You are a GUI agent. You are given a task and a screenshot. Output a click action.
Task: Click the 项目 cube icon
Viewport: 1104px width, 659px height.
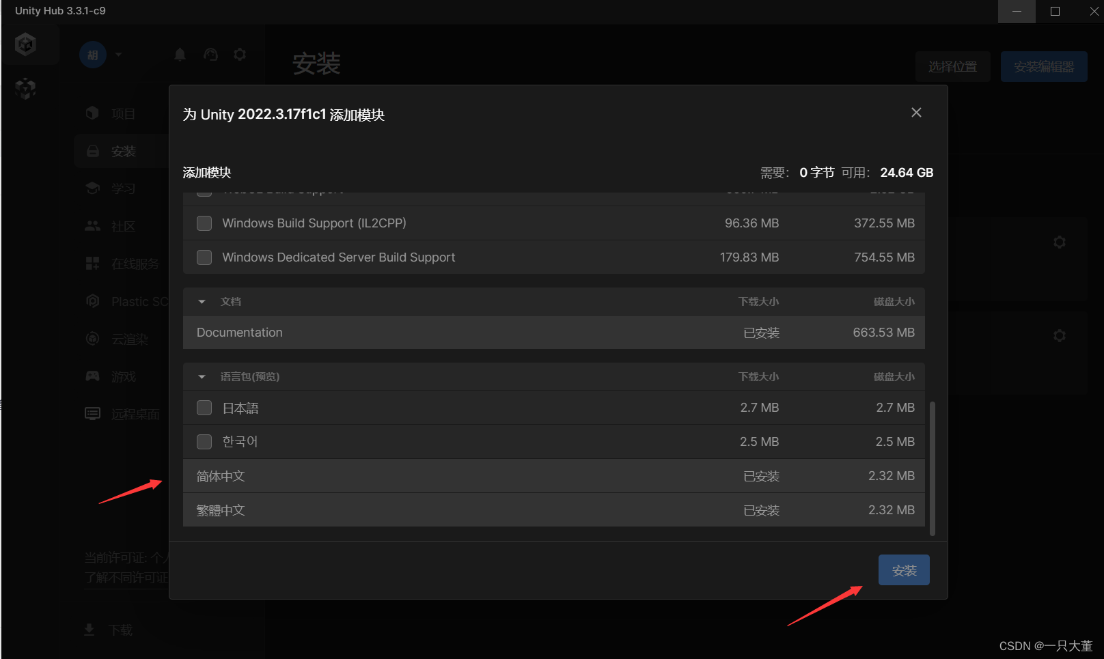click(92, 113)
